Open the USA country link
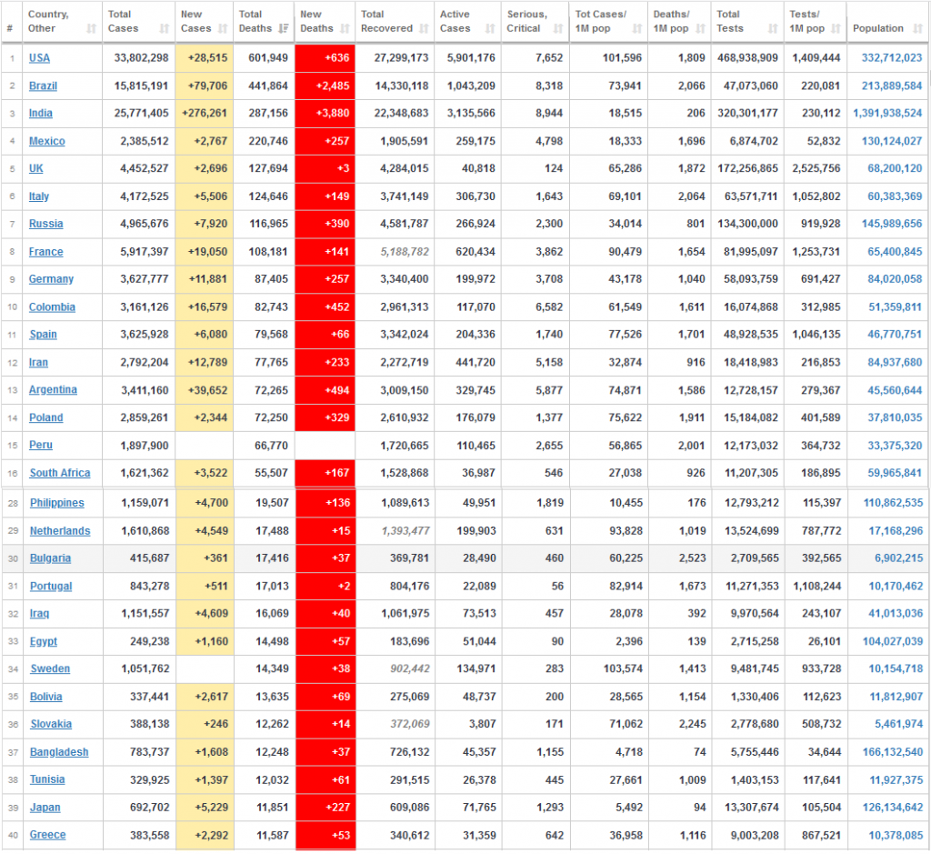Viewport: 931px width, 854px height. (x=39, y=58)
